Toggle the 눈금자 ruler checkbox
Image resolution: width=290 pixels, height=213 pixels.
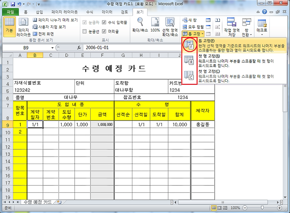85,22
